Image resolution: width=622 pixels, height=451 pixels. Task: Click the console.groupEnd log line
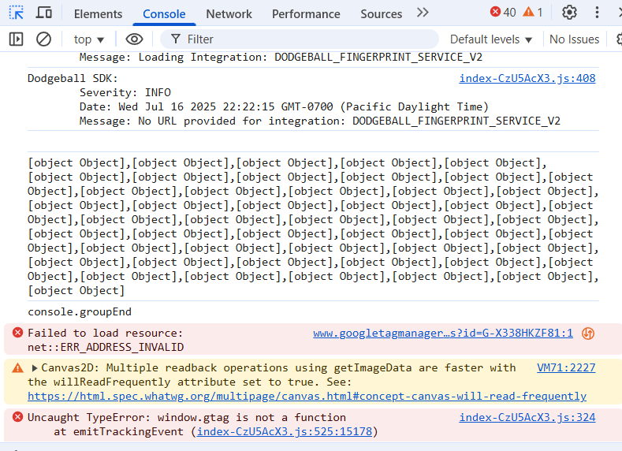pyautogui.click(x=80, y=311)
